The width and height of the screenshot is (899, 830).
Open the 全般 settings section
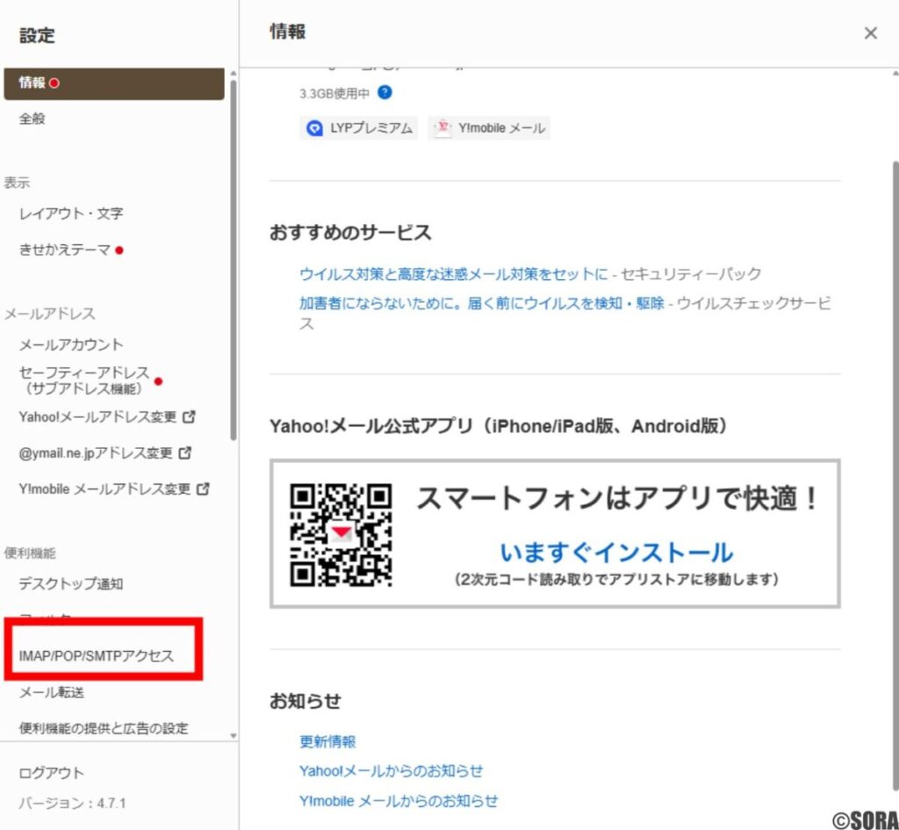[32, 119]
